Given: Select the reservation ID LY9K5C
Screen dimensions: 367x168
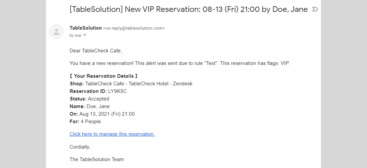Looking at the screenshot, I should coord(117,91).
